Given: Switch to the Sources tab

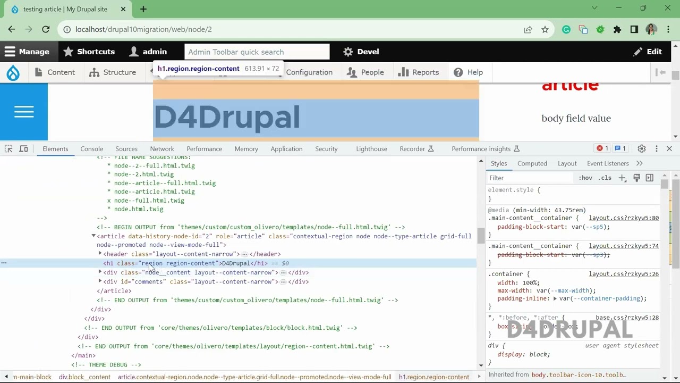Looking at the screenshot, I should tap(126, 149).
